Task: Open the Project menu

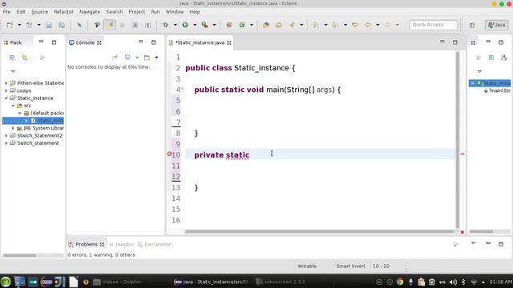Action: tap(137, 12)
